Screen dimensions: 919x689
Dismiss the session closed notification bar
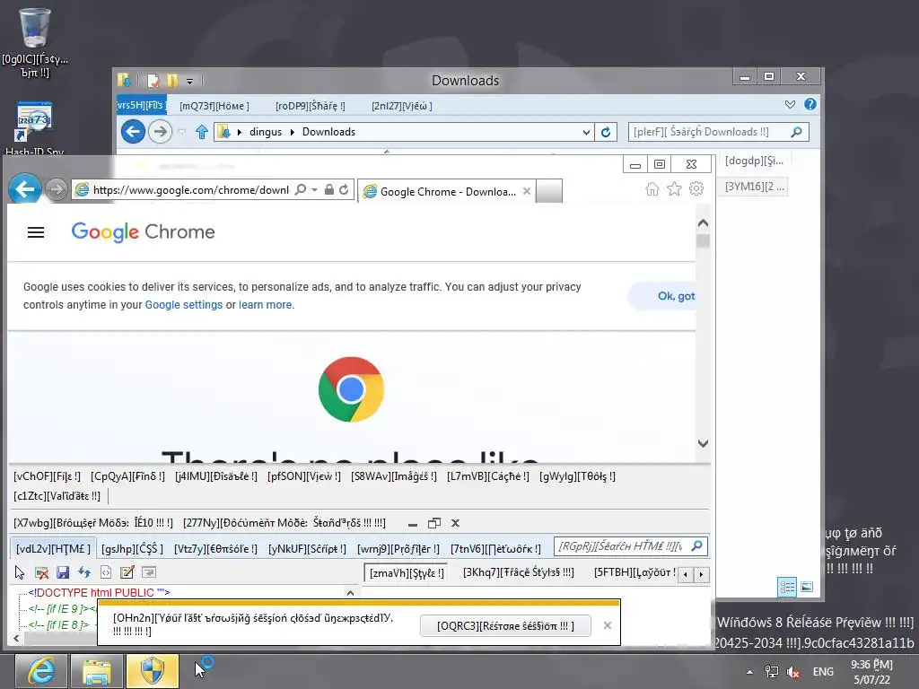pos(608,625)
